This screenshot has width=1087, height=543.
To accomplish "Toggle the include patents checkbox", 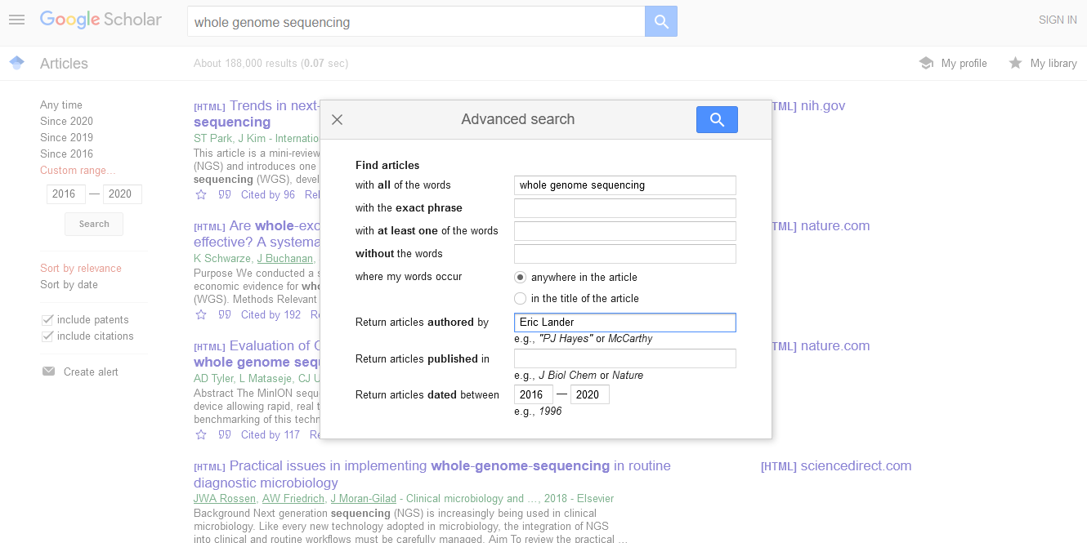I will tap(47, 319).
